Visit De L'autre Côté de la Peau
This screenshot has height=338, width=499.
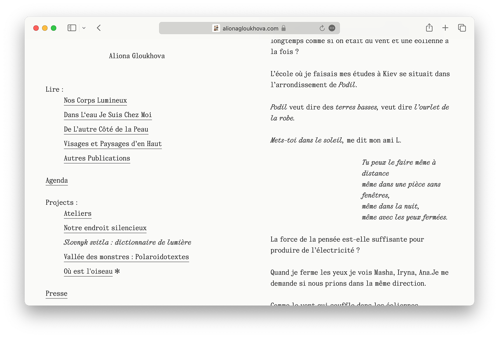coord(106,129)
